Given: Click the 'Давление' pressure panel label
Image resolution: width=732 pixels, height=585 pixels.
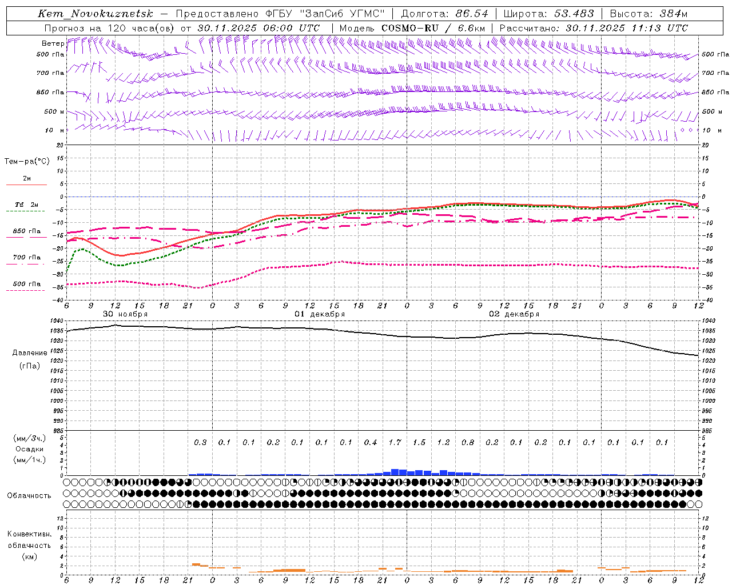Looking at the screenshot, I should [30, 353].
